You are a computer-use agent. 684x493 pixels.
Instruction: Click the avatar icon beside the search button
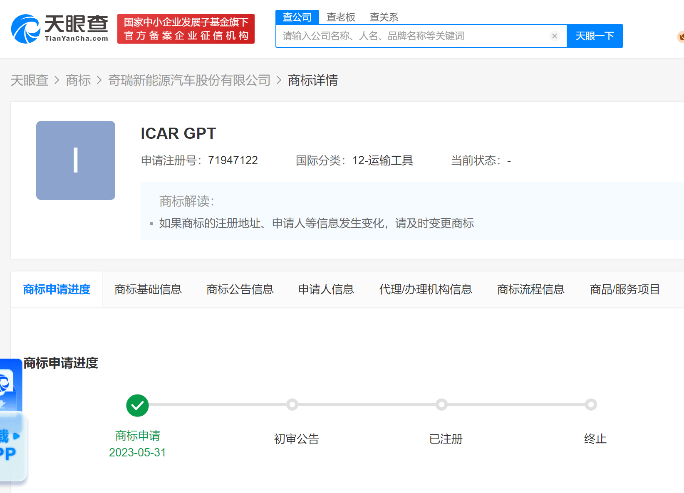[681, 37]
